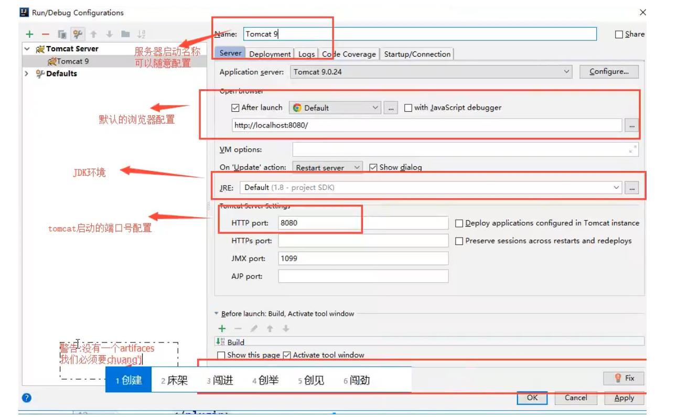The height and width of the screenshot is (417, 688).
Task: Click the browse button beside the browser dropdown
Action: (390, 108)
